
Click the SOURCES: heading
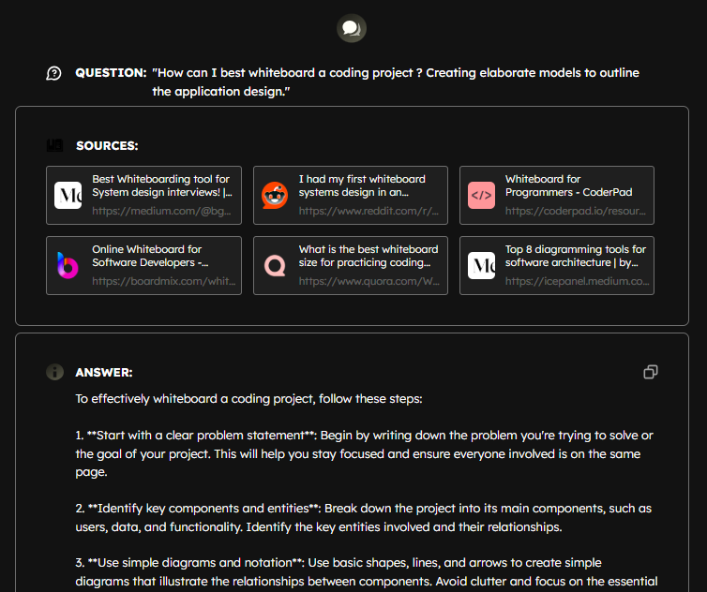(107, 146)
